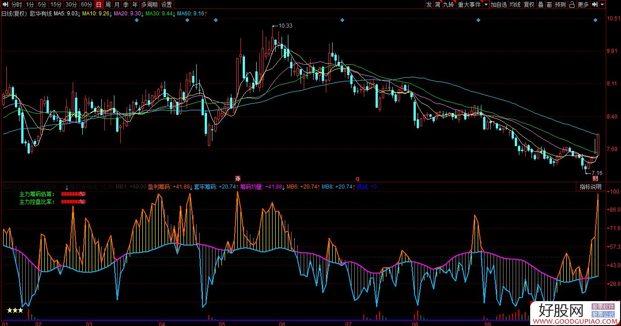Select the 日 daily period tab
This screenshot has height=326, width=621.
[99, 5]
